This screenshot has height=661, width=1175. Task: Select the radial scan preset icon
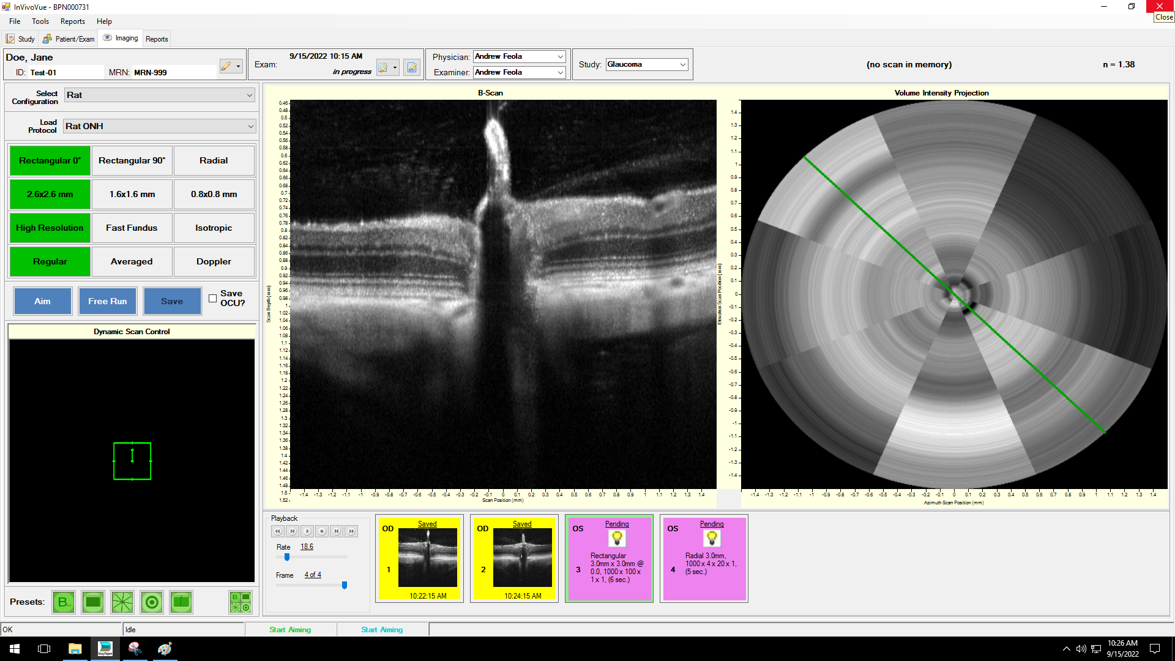[122, 602]
